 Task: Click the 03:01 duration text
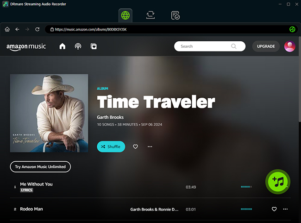click(191, 210)
